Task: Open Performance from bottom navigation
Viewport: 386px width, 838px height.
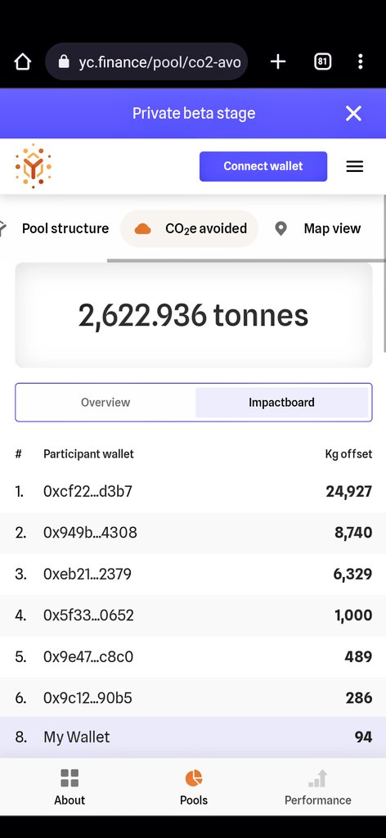Action: (317, 786)
